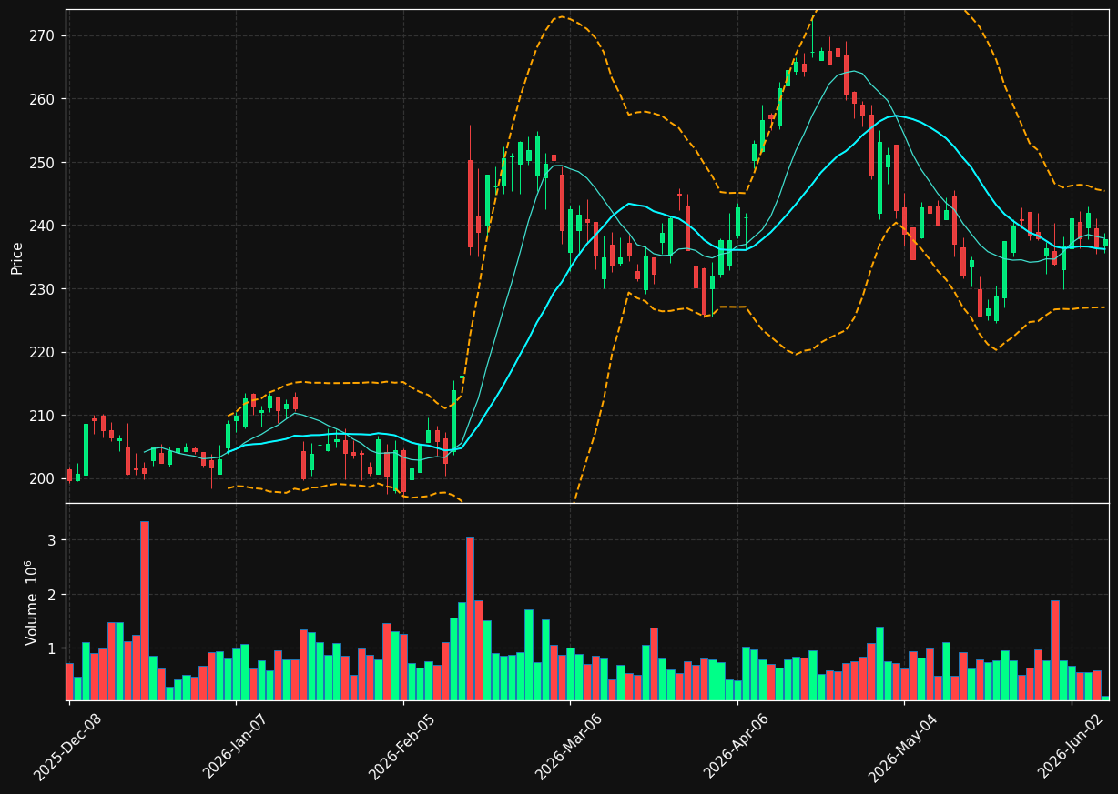Click the 260 price axis label

coord(43,99)
